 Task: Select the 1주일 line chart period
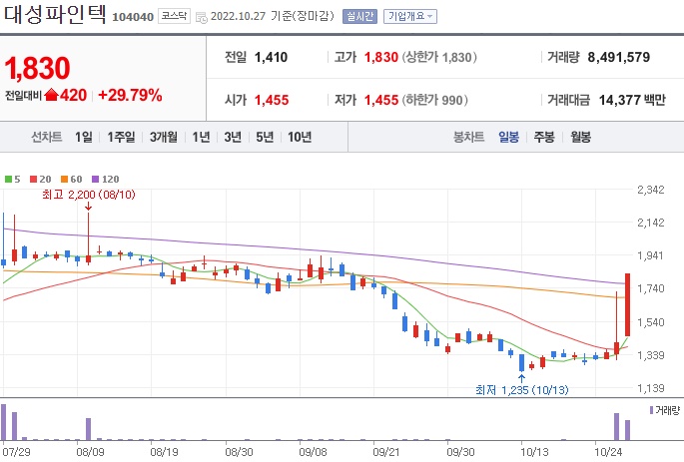coord(121,138)
